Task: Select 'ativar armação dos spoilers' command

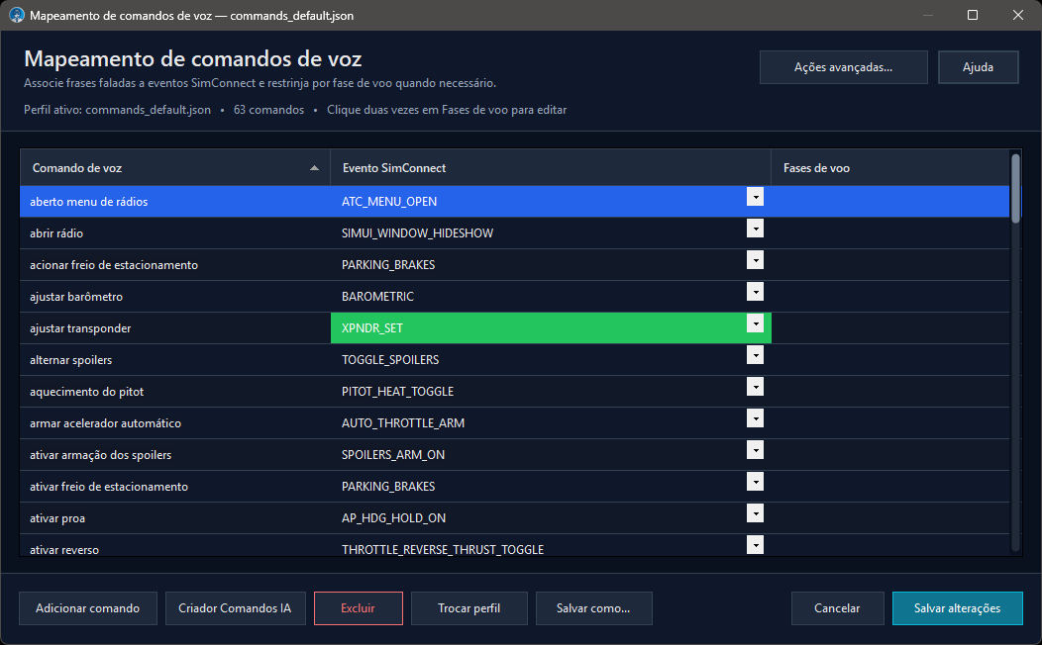Action: point(175,454)
